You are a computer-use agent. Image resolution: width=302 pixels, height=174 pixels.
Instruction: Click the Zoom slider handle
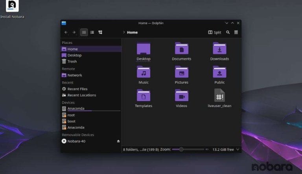181,149
